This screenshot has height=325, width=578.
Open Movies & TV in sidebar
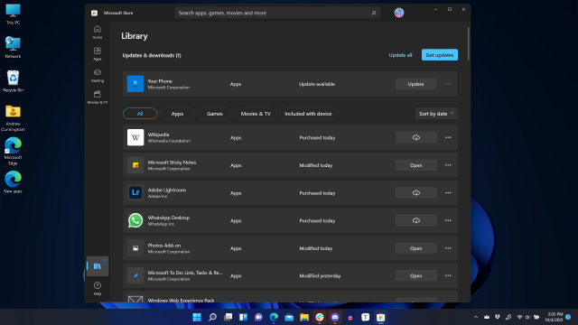98,97
